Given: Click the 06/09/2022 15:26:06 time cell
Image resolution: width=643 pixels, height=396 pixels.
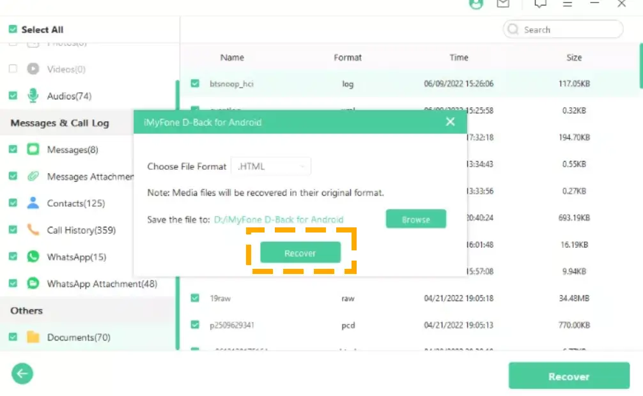Looking at the screenshot, I should pyautogui.click(x=458, y=84).
